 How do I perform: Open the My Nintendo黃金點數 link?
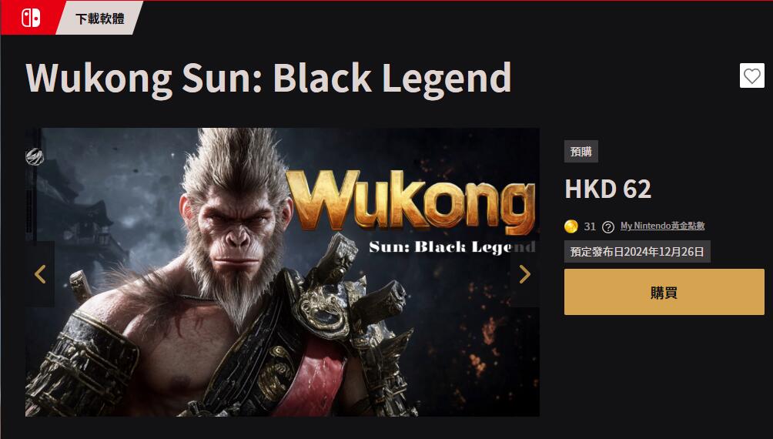coord(662,226)
